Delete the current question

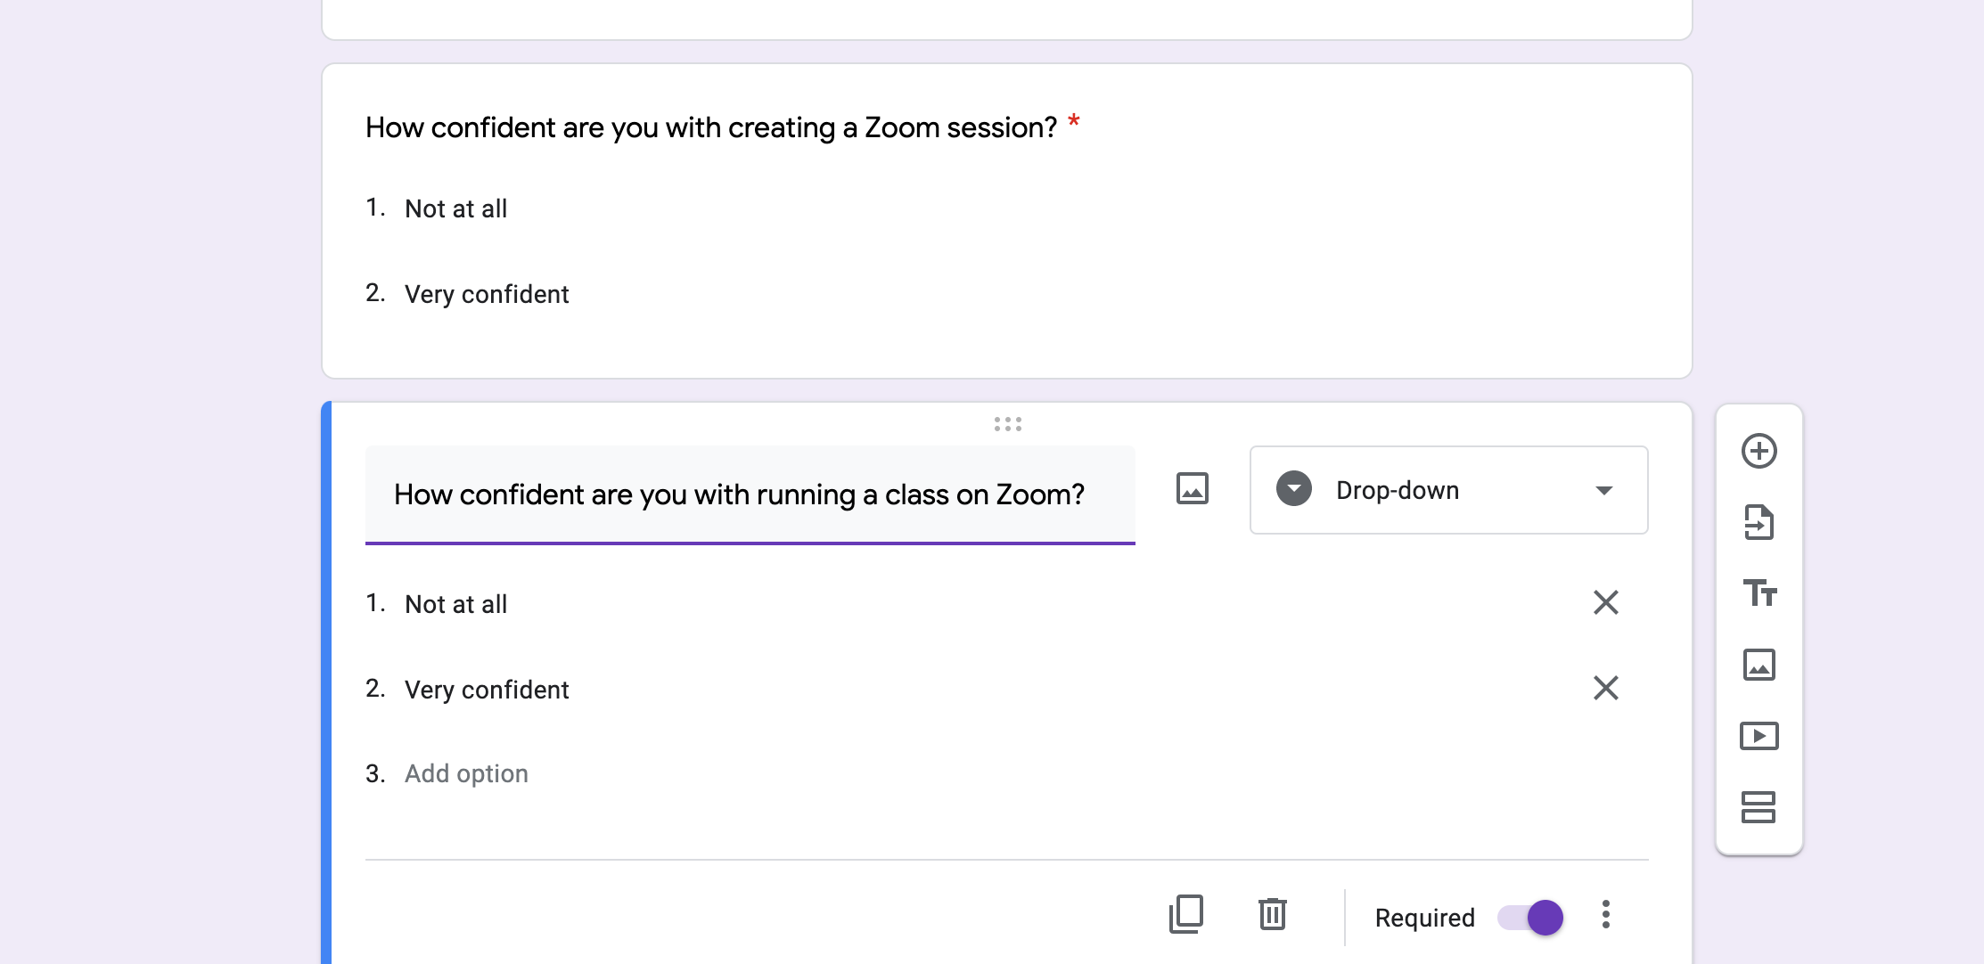pyautogui.click(x=1272, y=915)
